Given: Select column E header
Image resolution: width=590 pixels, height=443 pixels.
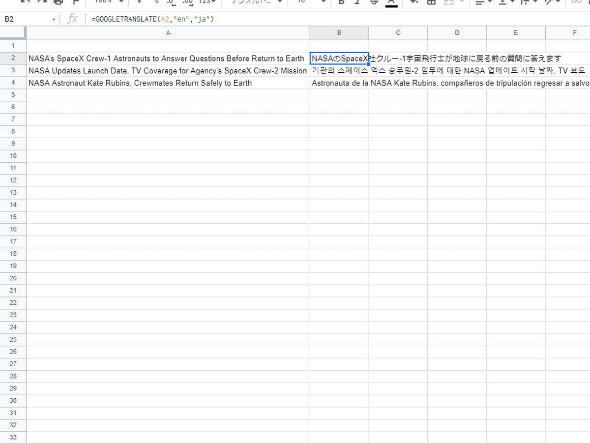Looking at the screenshot, I should pos(516,33).
